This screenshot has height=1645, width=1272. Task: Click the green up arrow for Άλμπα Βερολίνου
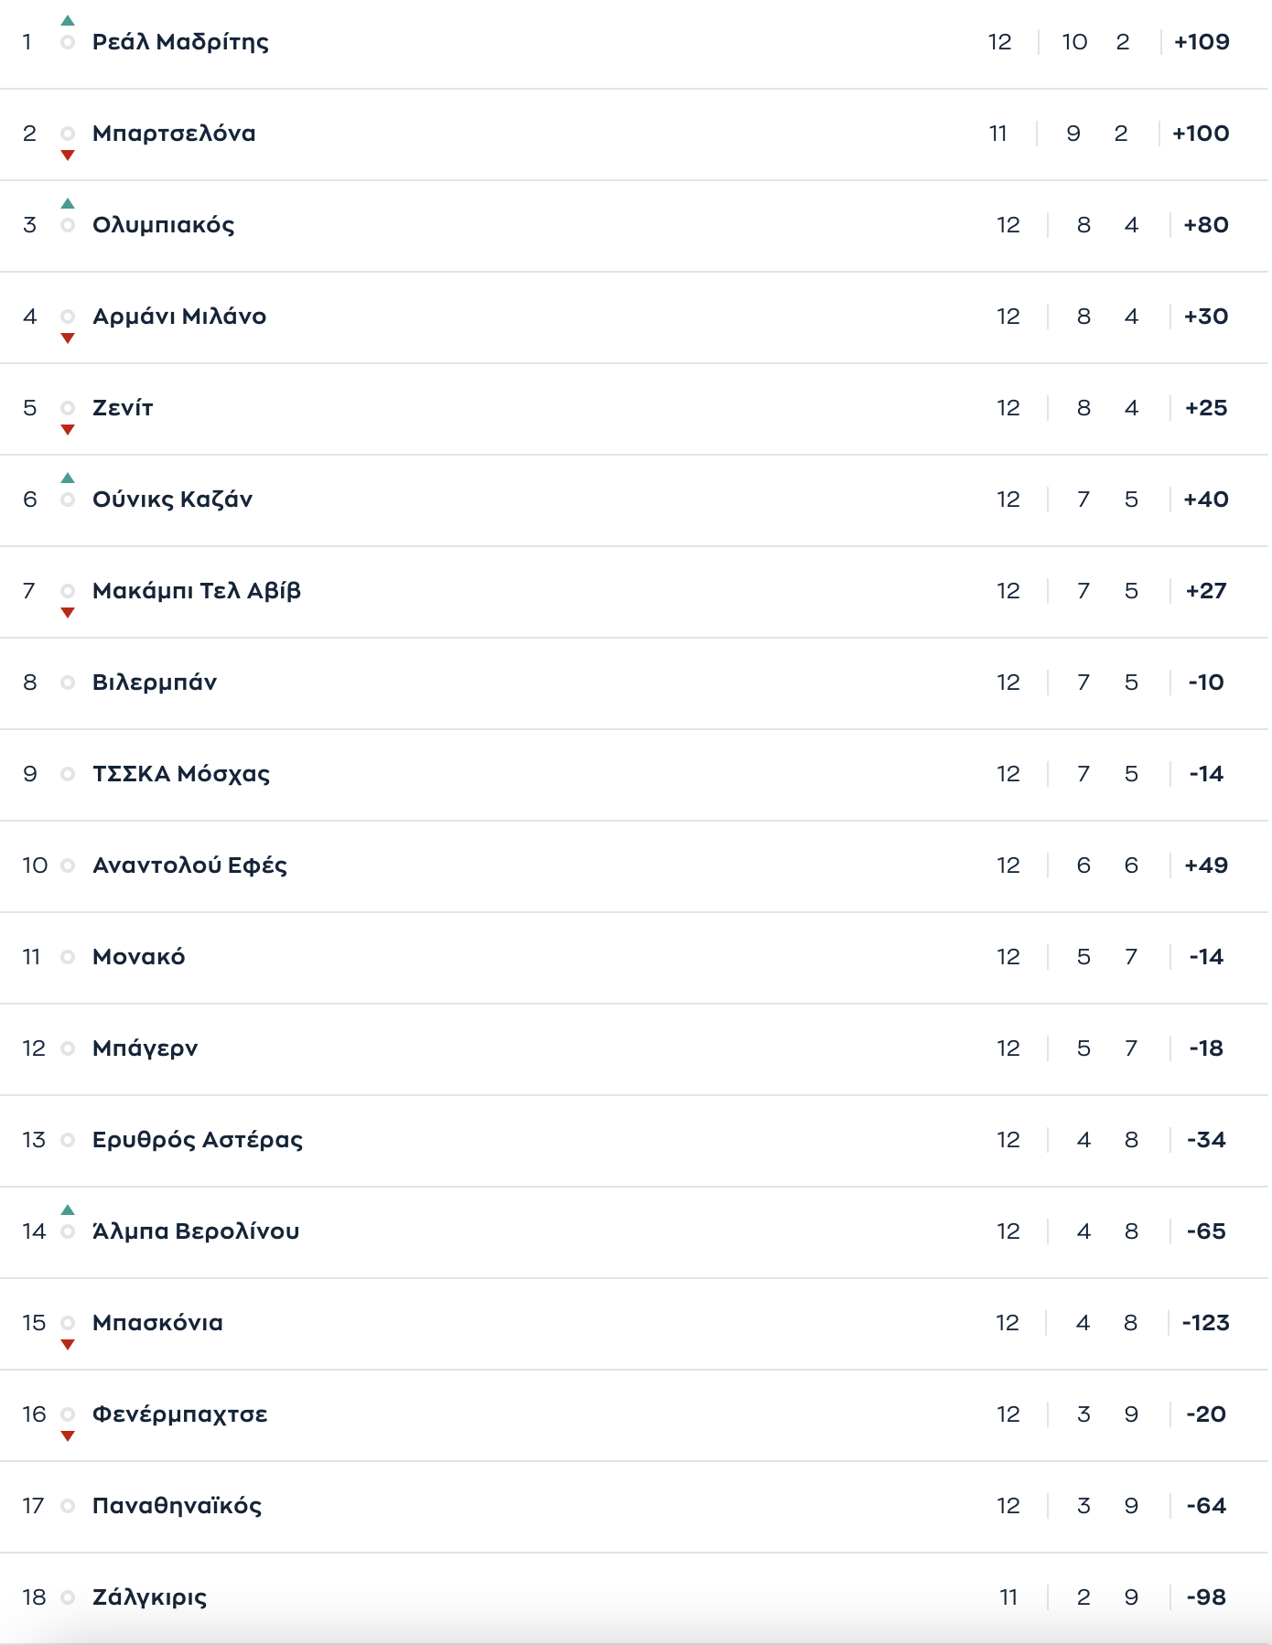(68, 1210)
